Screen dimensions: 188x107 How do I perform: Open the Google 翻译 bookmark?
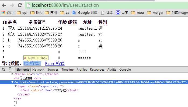pyautogui.click(x=85, y=12)
